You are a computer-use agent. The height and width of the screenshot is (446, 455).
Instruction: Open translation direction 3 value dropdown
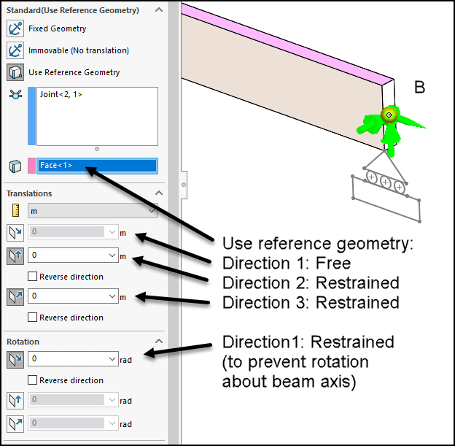tap(112, 296)
